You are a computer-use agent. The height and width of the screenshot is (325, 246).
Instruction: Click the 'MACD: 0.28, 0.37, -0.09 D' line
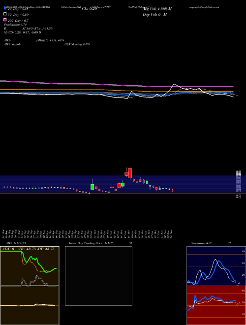click(22, 32)
